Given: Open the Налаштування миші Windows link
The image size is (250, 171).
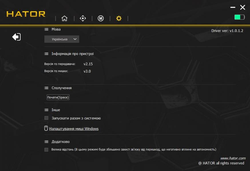Looking at the screenshot, I should pos(74,129).
